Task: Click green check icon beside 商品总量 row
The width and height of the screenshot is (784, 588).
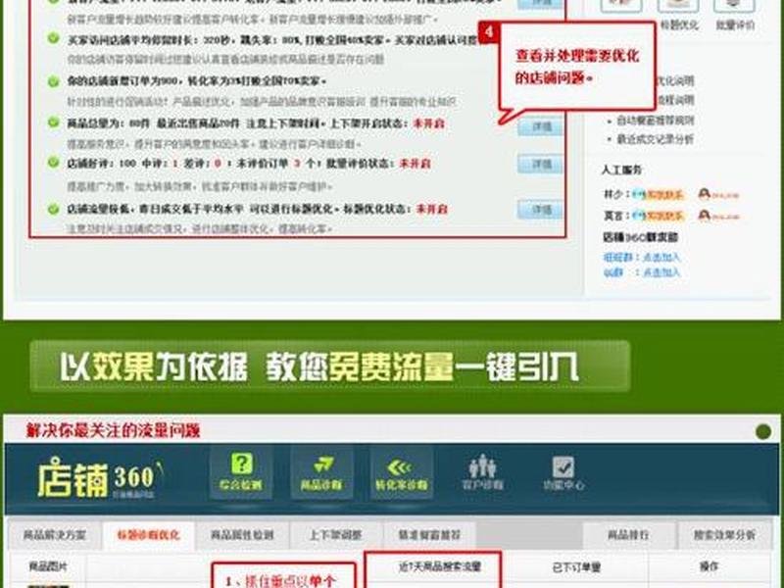Action: coord(53,122)
